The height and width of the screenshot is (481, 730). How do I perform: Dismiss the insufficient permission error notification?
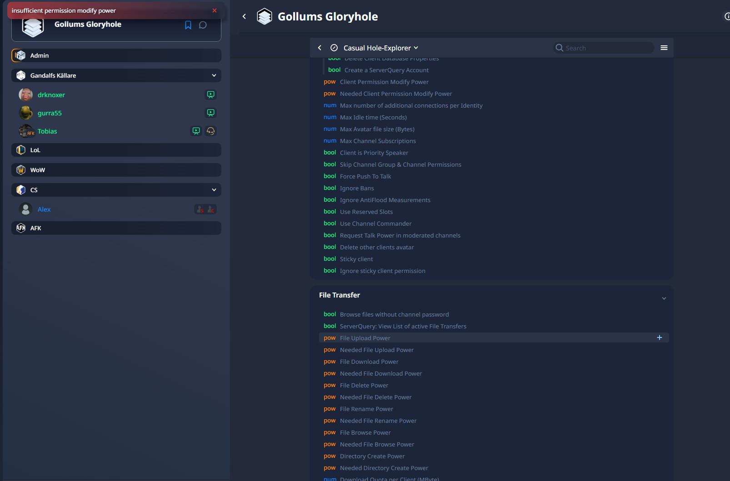215,10
